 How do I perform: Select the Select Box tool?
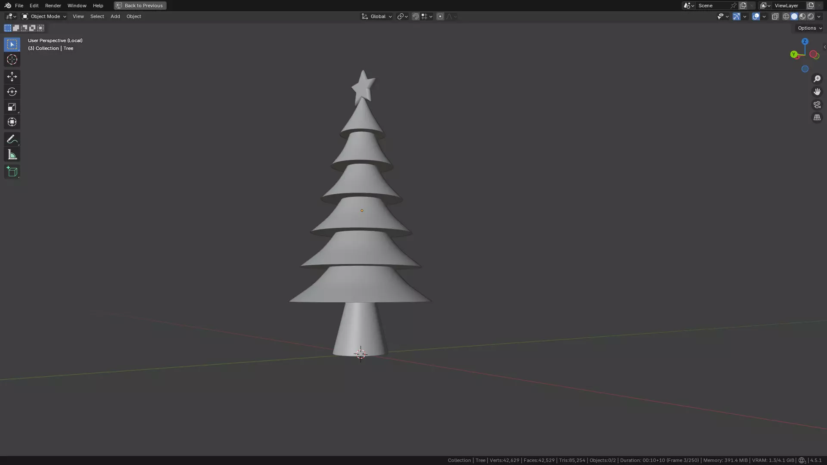[x=12, y=44]
